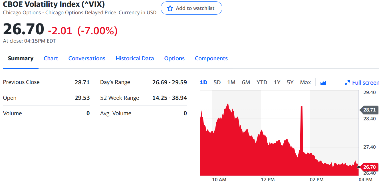Screen dimensions: 379x183
Task: View the Components tab
Action: coord(211,58)
